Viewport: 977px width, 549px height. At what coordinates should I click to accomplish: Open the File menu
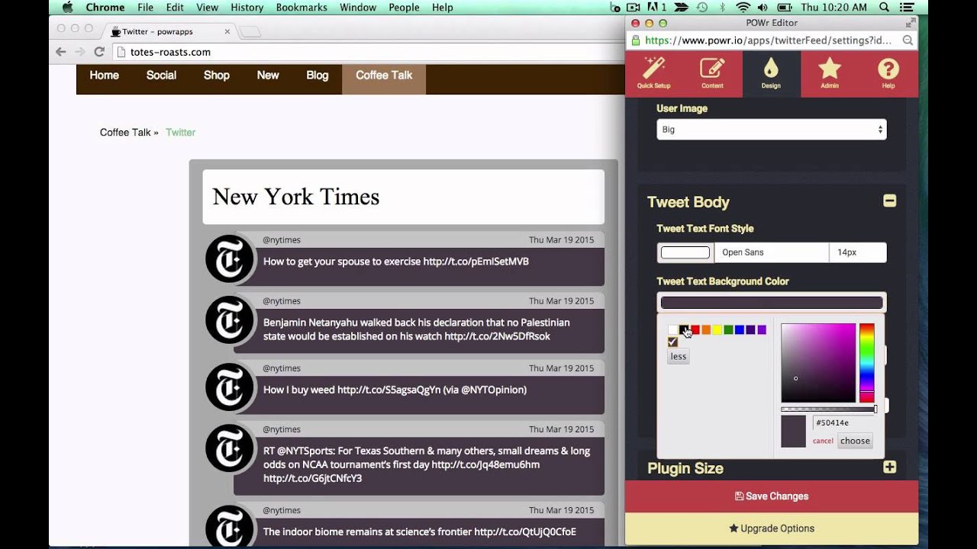point(145,8)
